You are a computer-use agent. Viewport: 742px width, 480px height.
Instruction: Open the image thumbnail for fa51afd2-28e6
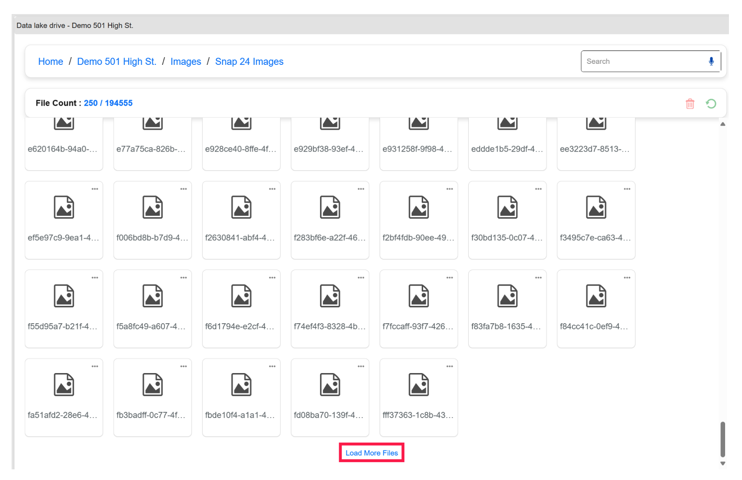click(63, 385)
